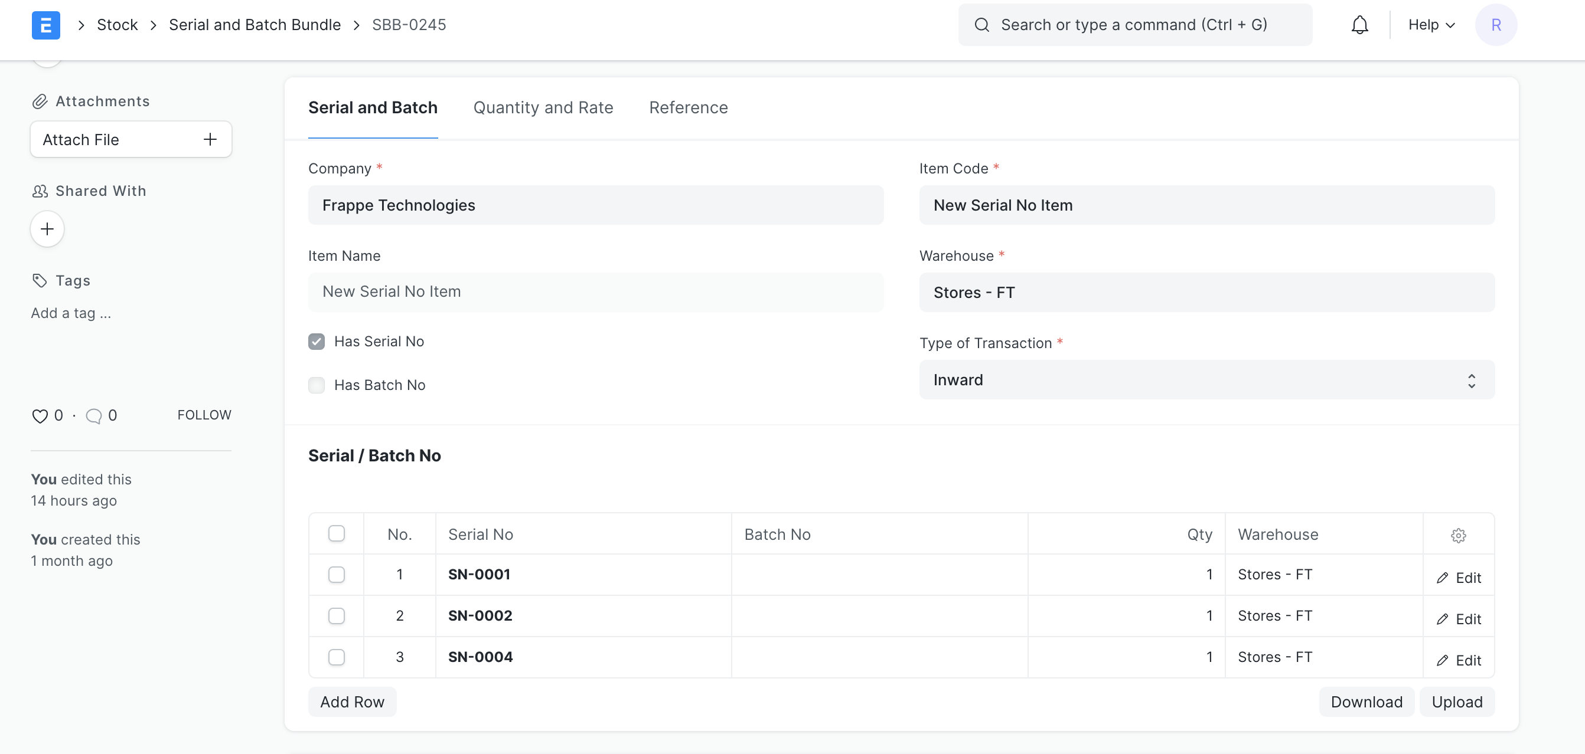Screen dimensions: 1585x754
Task: Click the attachment paperclip icon
Action: (40, 100)
